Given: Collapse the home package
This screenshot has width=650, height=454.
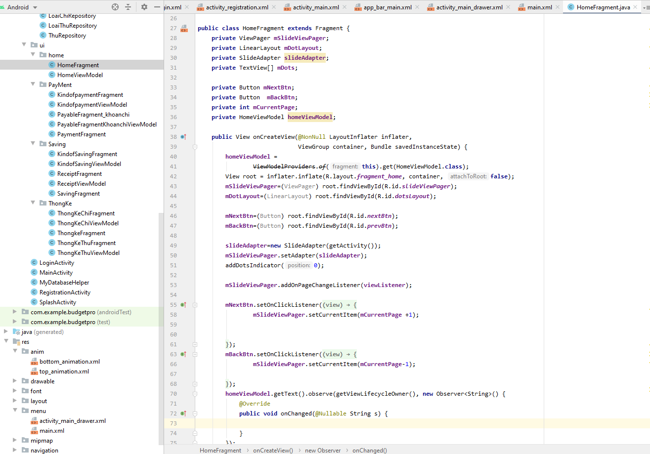Looking at the screenshot, I should pyautogui.click(x=33, y=55).
